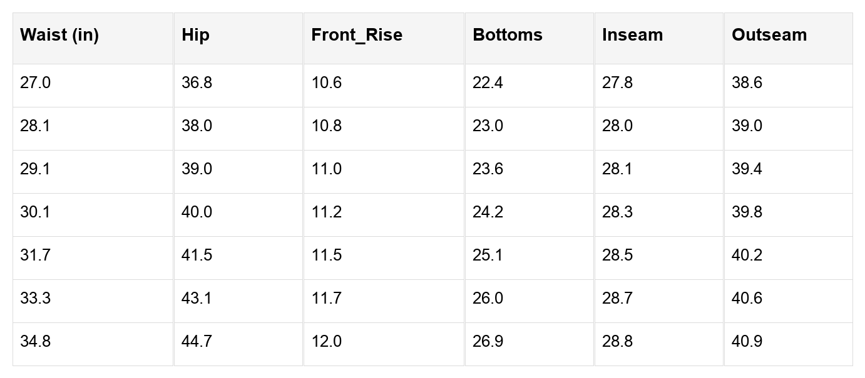Select bottoms value 24.2
This screenshot has height=378, width=865.
pos(488,212)
